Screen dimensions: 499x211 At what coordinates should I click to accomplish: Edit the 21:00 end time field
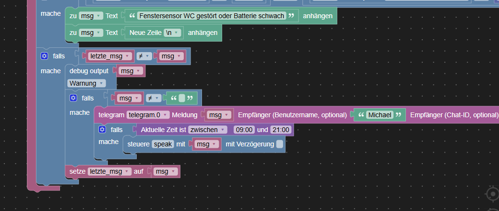pyautogui.click(x=280, y=130)
